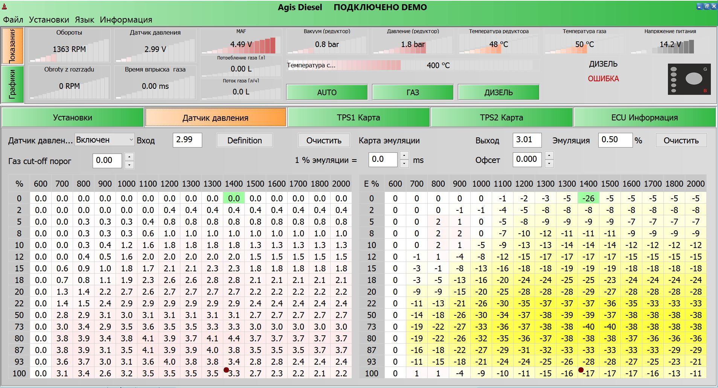This screenshot has height=388, width=718.
Task: Increase the 1 % эмуляции ms value
Action: click(x=404, y=155)
